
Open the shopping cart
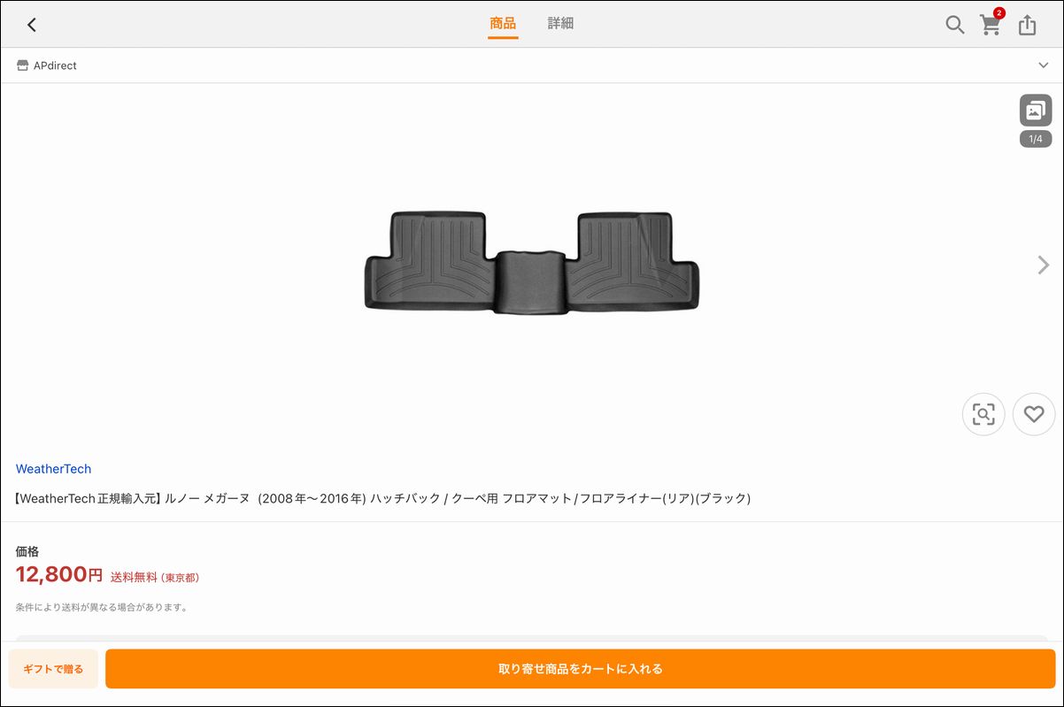point(991,24)
